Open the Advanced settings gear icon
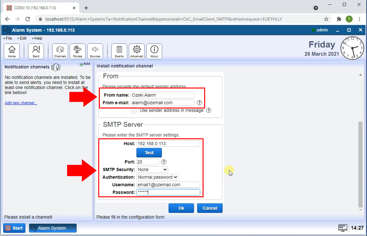The image size is (367, 236). (137, 51)
